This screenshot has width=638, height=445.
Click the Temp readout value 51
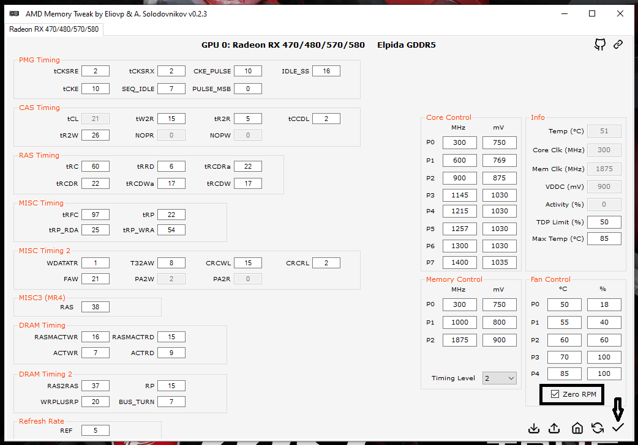604,131
